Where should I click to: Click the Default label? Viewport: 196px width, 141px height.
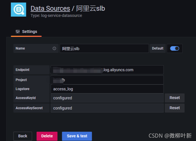[x=158, y=48]
